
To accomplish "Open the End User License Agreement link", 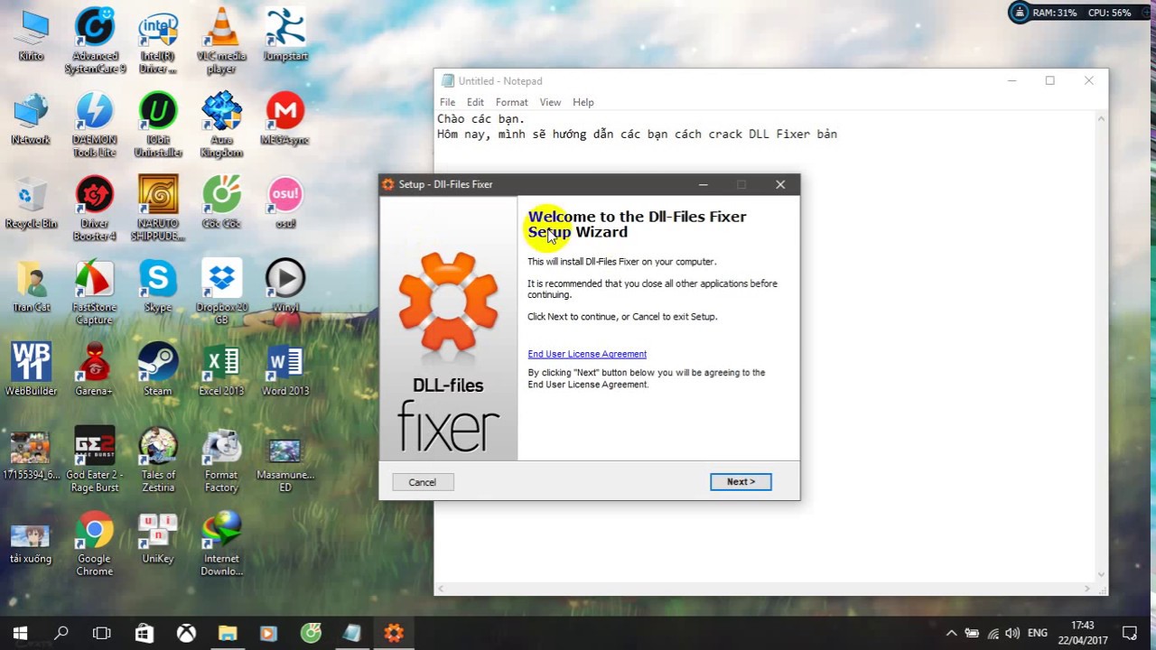I will 587,354.
